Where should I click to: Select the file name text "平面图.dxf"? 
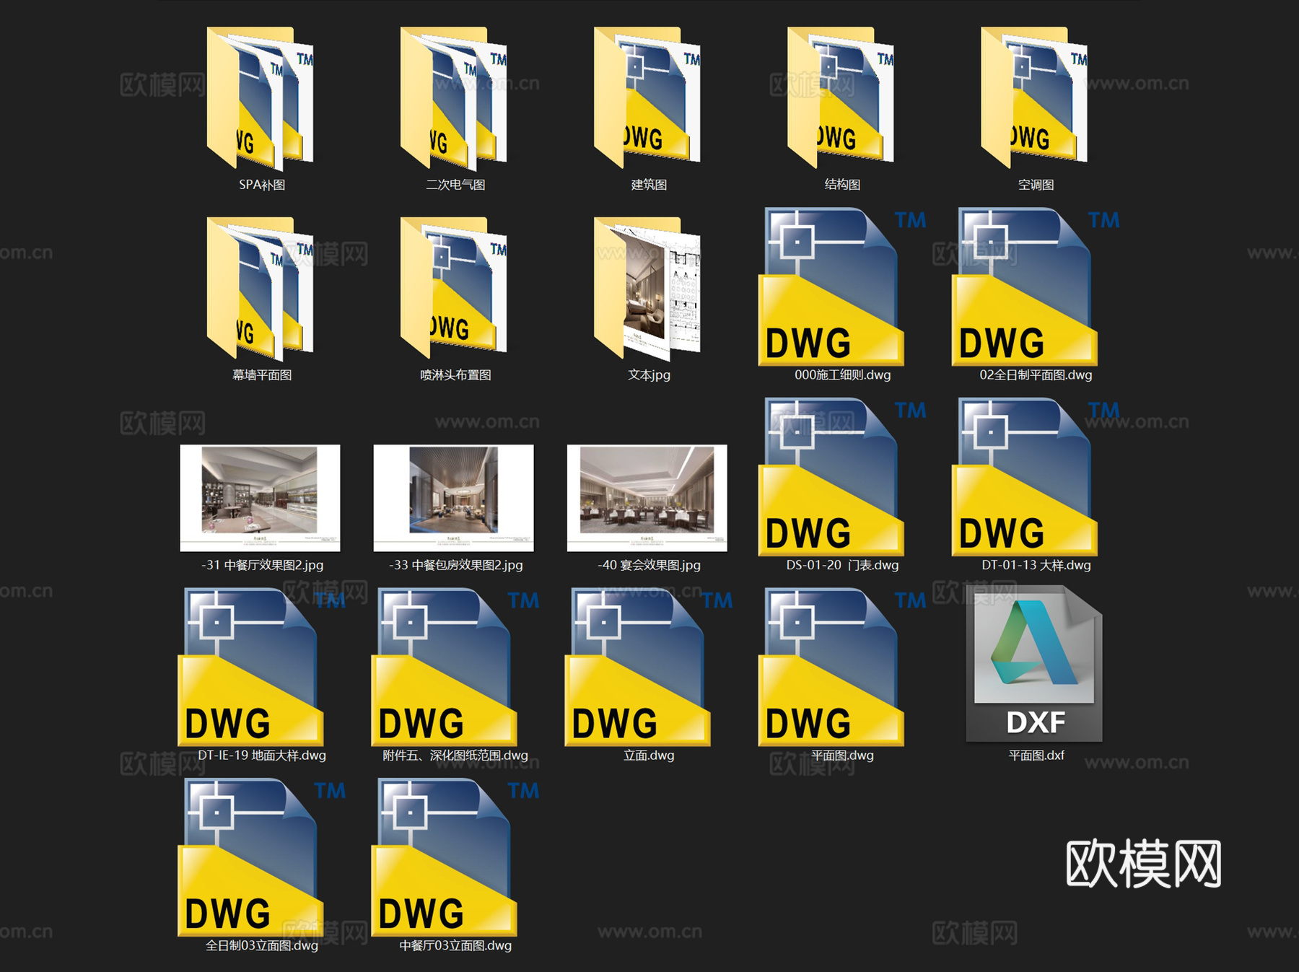1036,756
